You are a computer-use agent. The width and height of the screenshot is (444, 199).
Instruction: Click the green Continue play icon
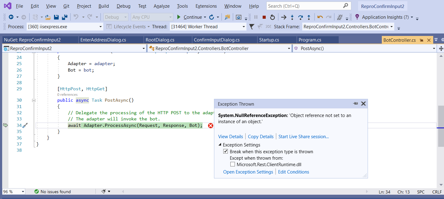coord(179,17)
